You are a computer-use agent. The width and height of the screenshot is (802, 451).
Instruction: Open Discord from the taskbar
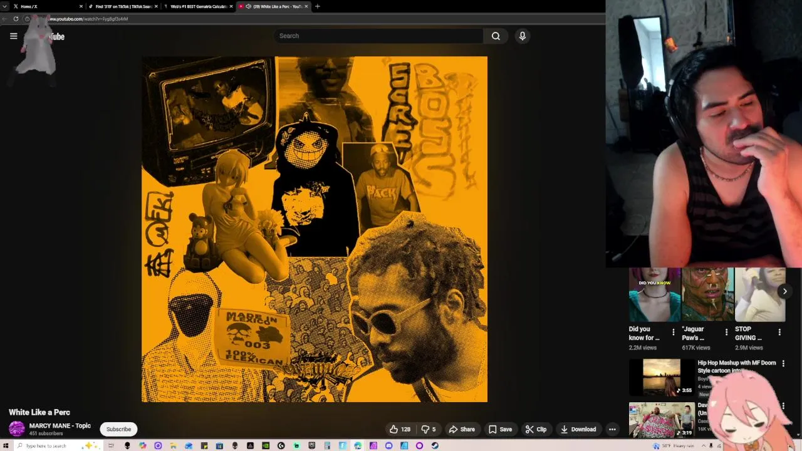pyautogui.click(x=388, y=446)
